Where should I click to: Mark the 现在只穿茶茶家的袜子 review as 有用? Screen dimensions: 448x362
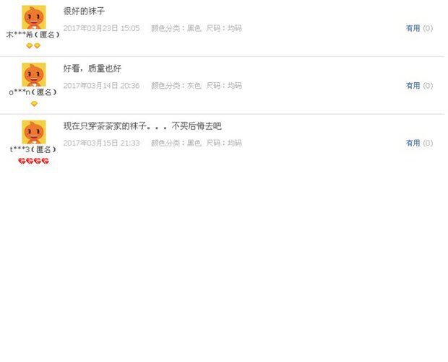coord(413,143)
